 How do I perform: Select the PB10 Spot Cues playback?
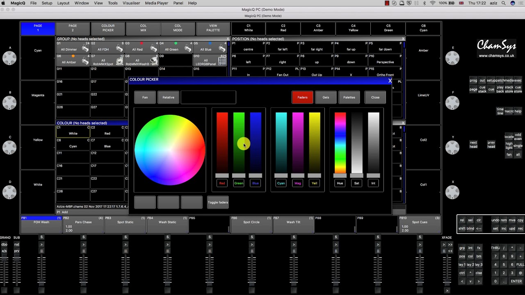tap(420, 225)
